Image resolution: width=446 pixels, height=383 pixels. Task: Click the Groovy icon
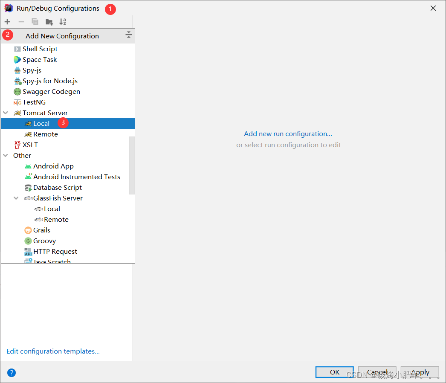pos(28,241)
